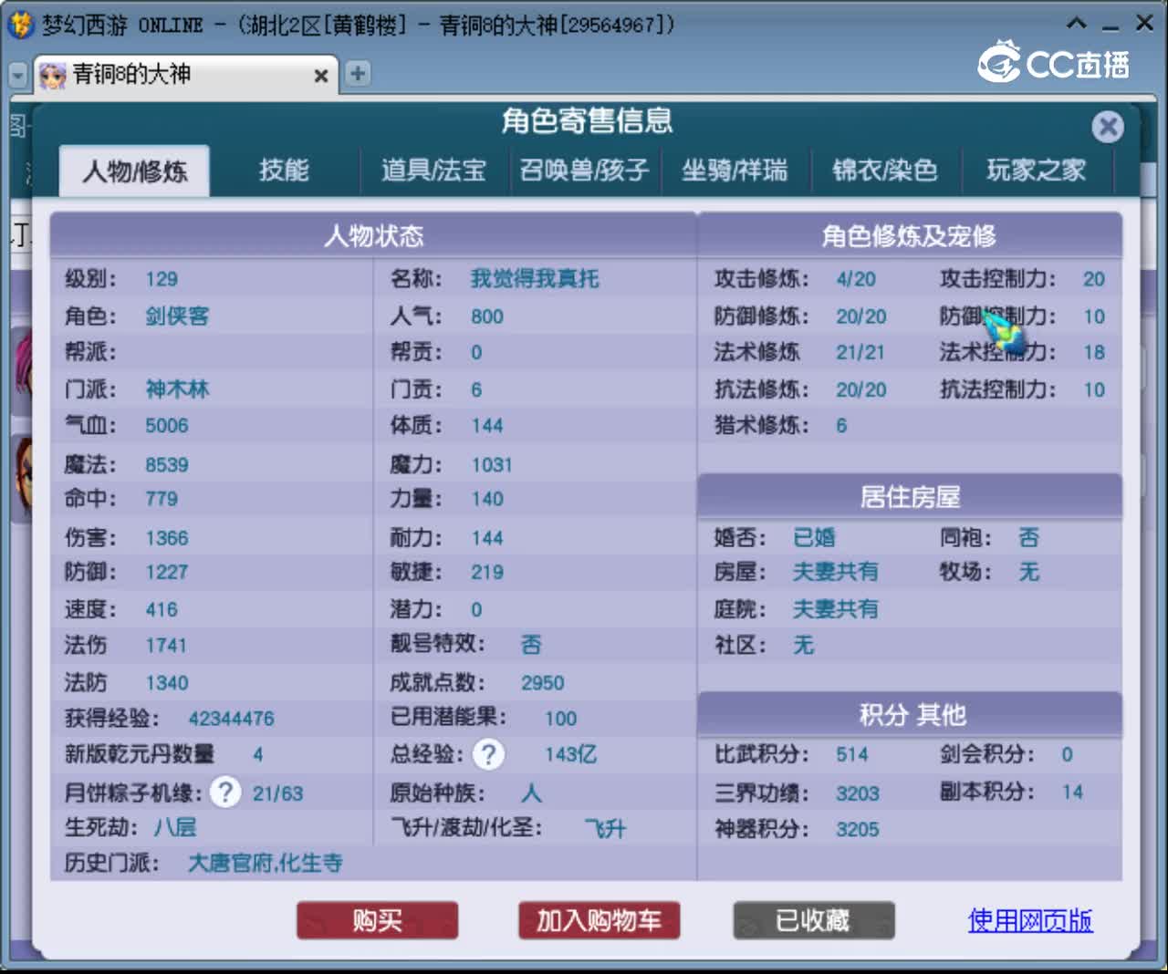Click the 猎术修炼 value 6
The height and width of the screenshot is (974, 1168).
(841, 426)
